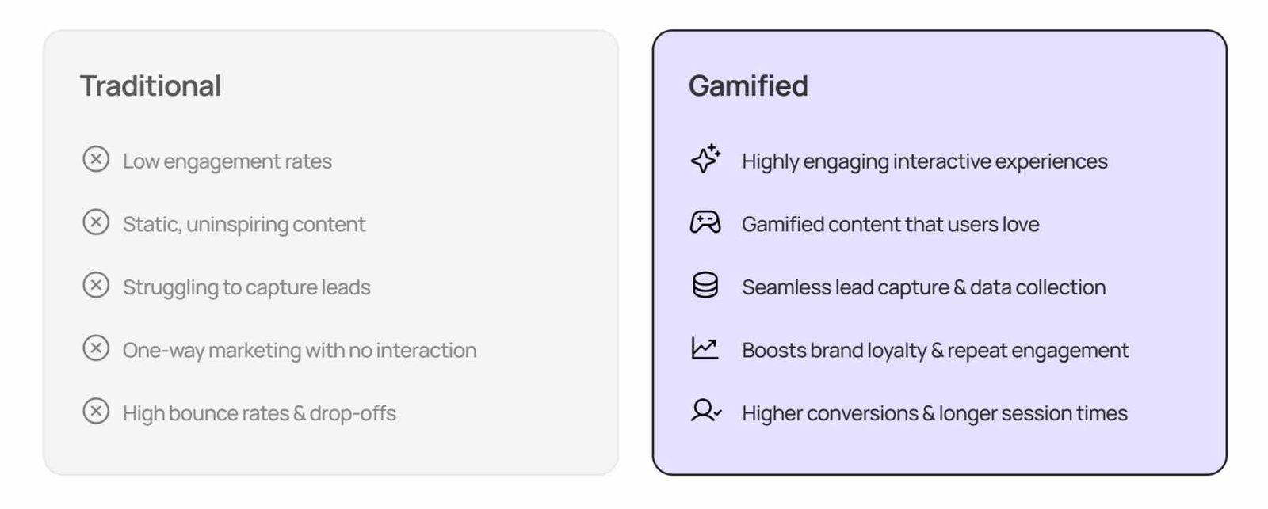Select the Gamified heading
The image size is (1268, 509).
(748, 86)
